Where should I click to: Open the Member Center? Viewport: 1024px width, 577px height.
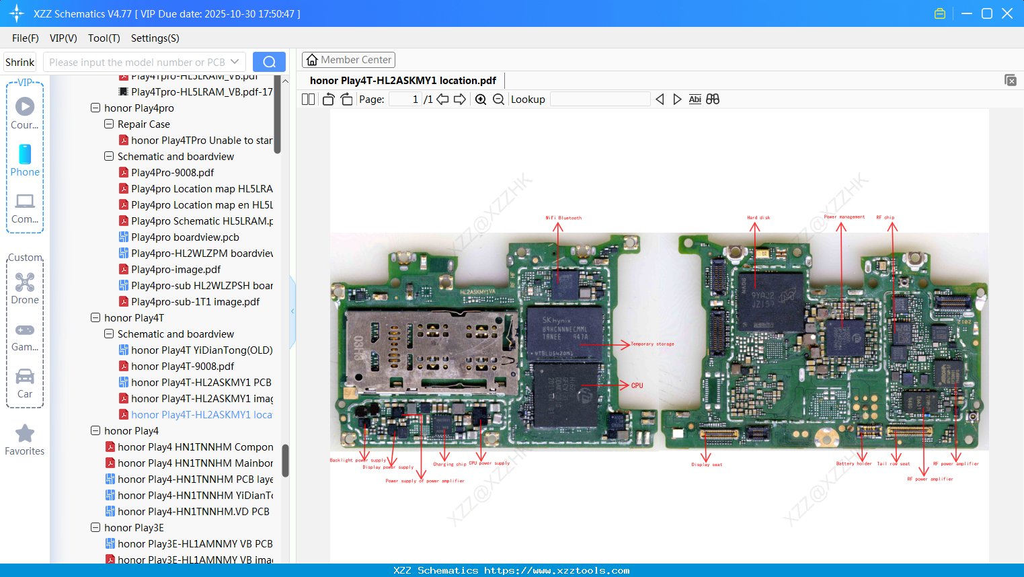click(x=348, y=60)
